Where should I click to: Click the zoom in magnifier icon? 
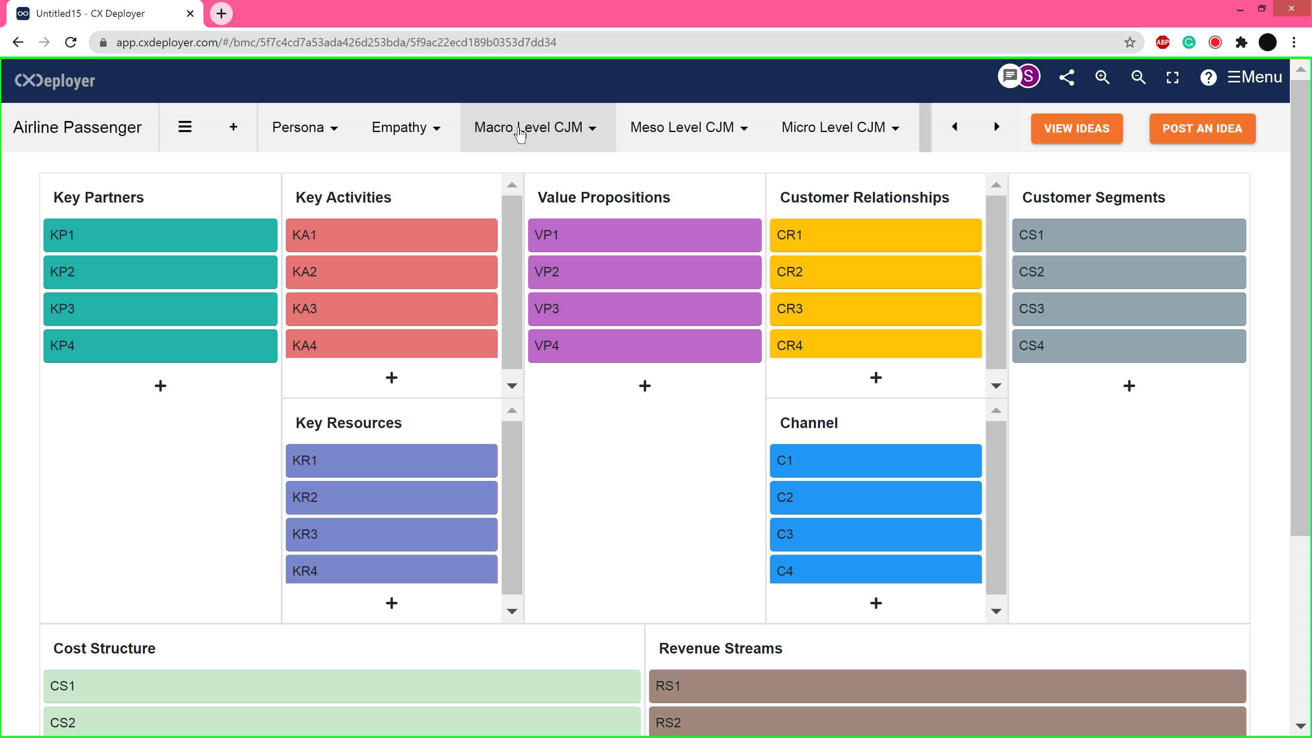1102,77
